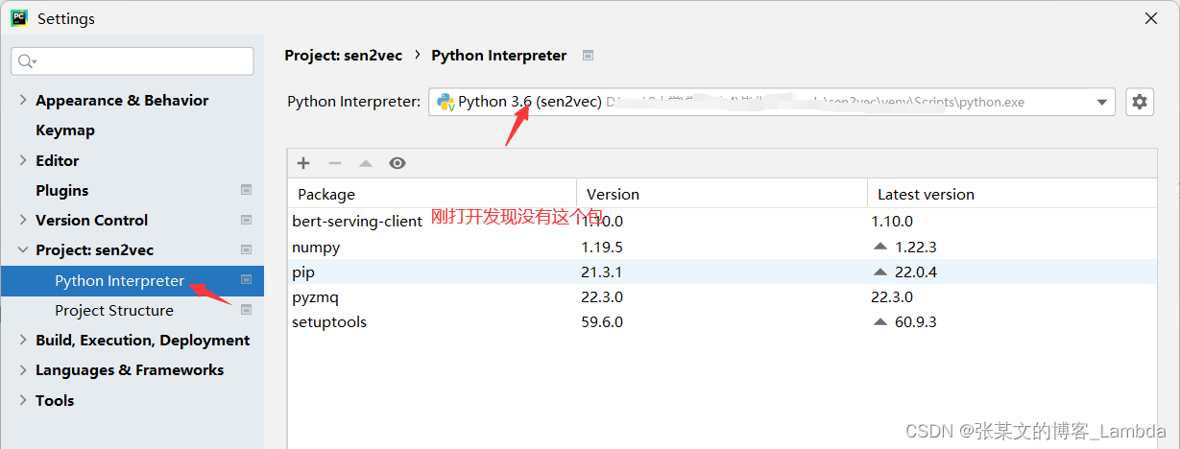Viewport: 1180px width, 449px height.
Task: Expand the Editor settings section
Action: click(x=23, y=160)
